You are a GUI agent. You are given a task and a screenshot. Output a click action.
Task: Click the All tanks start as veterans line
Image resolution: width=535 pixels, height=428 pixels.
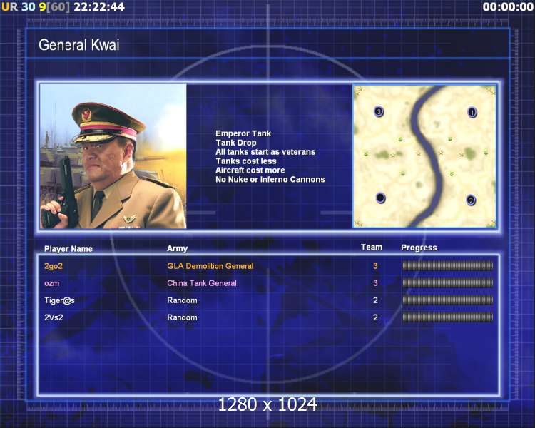coord(265,152)
